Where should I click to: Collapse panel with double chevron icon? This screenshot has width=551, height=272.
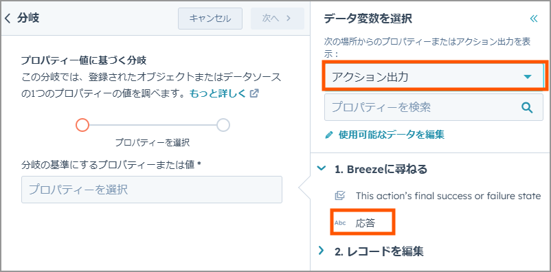coord(534,19)
